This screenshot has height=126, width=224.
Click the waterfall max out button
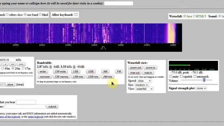135,73
